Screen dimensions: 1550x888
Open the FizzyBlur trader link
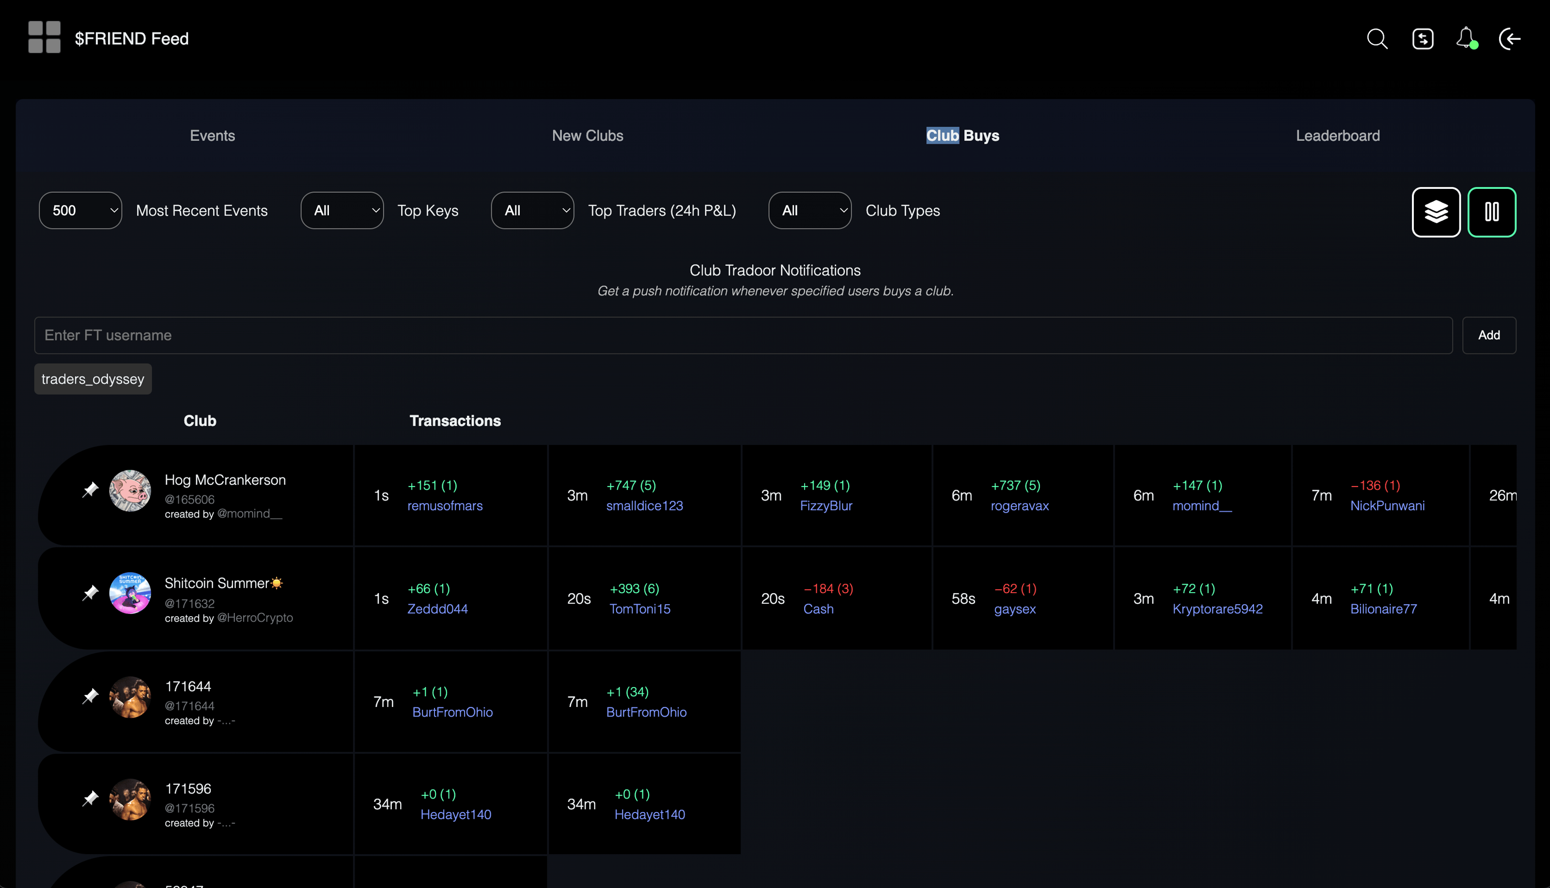point(826,505)
